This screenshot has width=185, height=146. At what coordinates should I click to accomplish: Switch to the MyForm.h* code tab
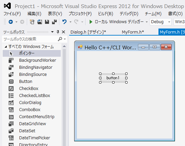133,32
